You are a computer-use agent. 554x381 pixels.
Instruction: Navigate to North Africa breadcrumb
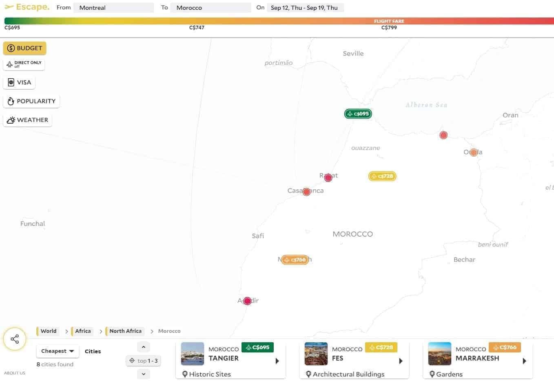(x=125, y=331)
